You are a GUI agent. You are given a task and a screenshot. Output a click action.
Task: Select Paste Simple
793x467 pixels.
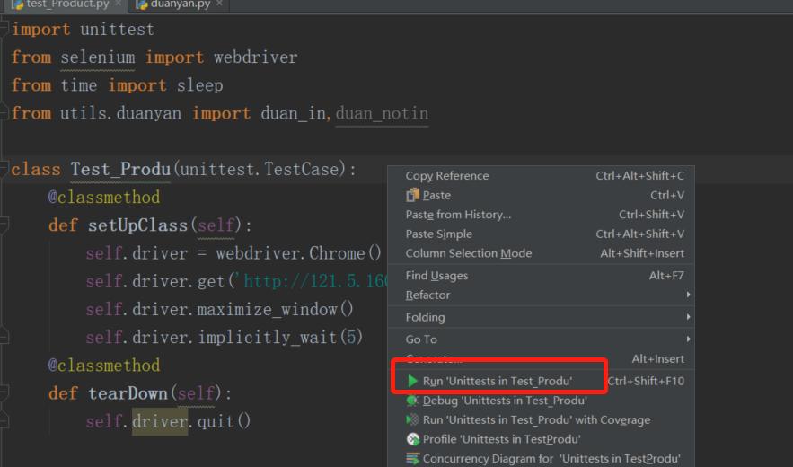tap(542, 233)
